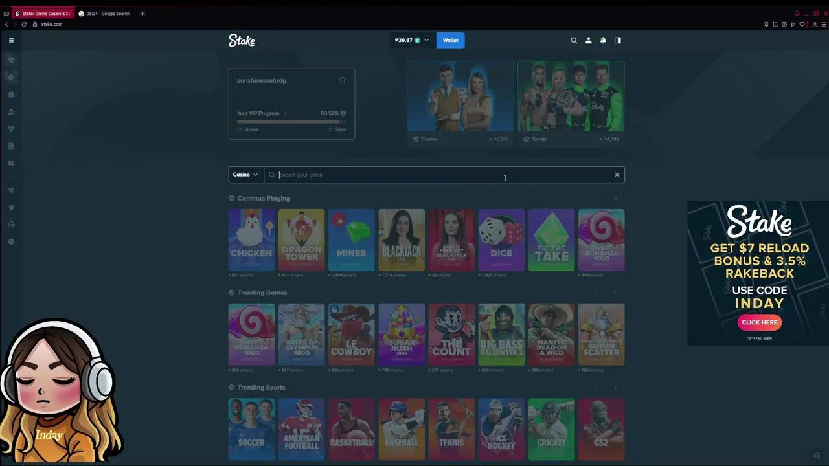Open the gift promotions icon in sidebar

[11, 94]
